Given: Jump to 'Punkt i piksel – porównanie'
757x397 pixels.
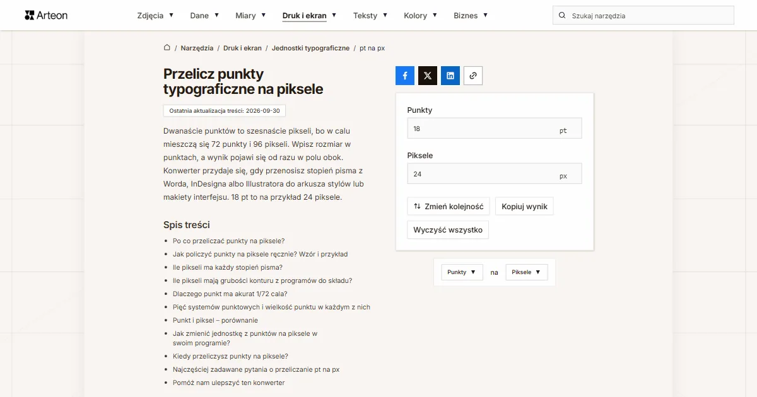Looking at the screenshot, I should point(215,320).
